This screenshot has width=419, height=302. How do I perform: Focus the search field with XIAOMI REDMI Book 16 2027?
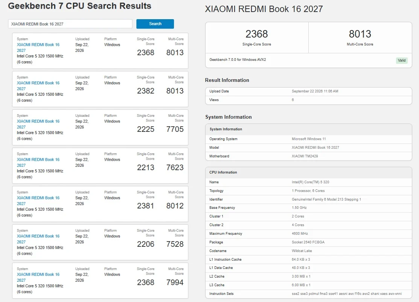pos(70,24)
